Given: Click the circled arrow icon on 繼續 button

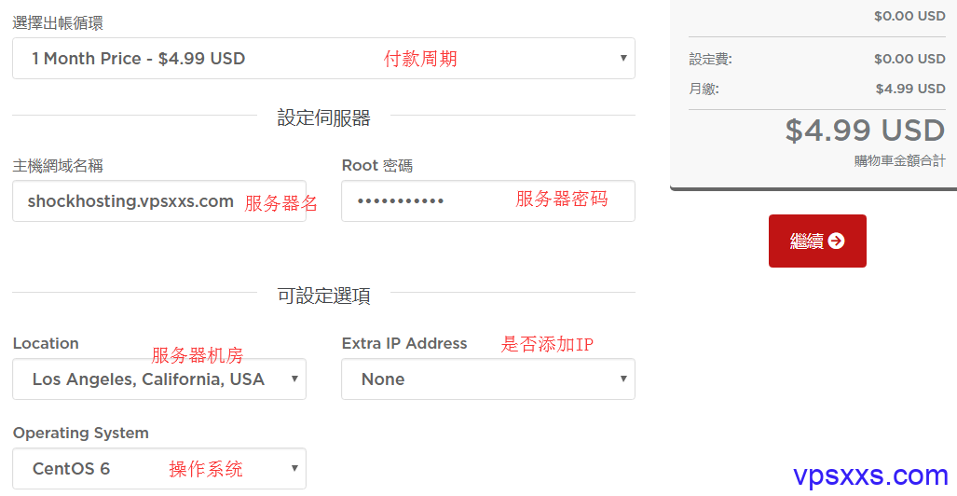Looking at the screenshot, I should (x=837, y=241).
